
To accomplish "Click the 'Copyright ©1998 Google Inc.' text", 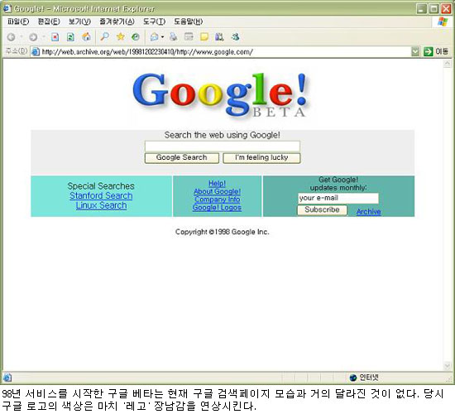I will coord(223,232).
